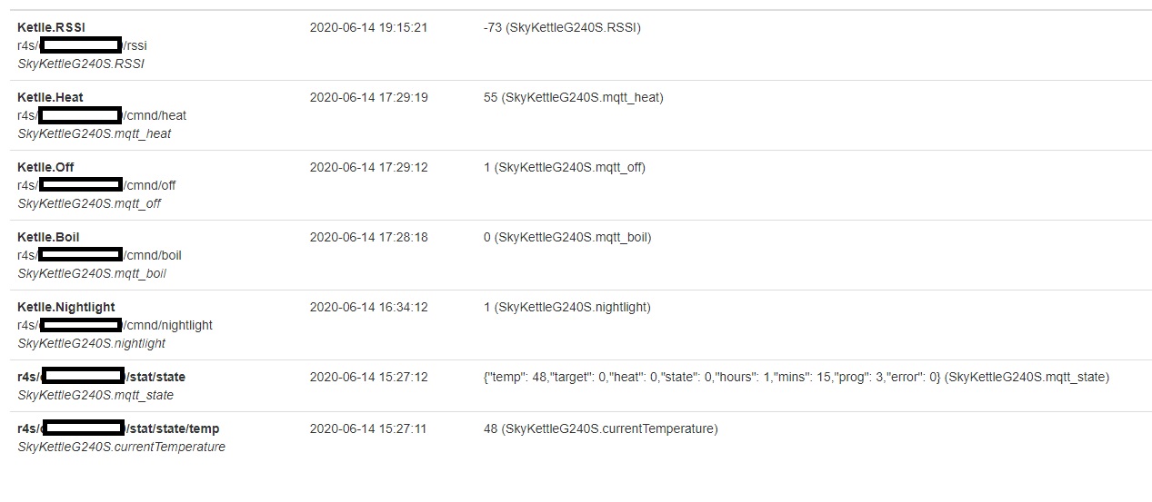This screenshot has height=502, width=1152.
Task: Open the Kettle.RSSI item title
Action: [x=51, y=27]
